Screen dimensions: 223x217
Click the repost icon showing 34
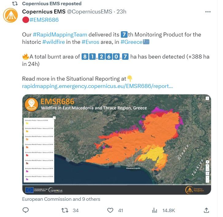click(65, 210)
